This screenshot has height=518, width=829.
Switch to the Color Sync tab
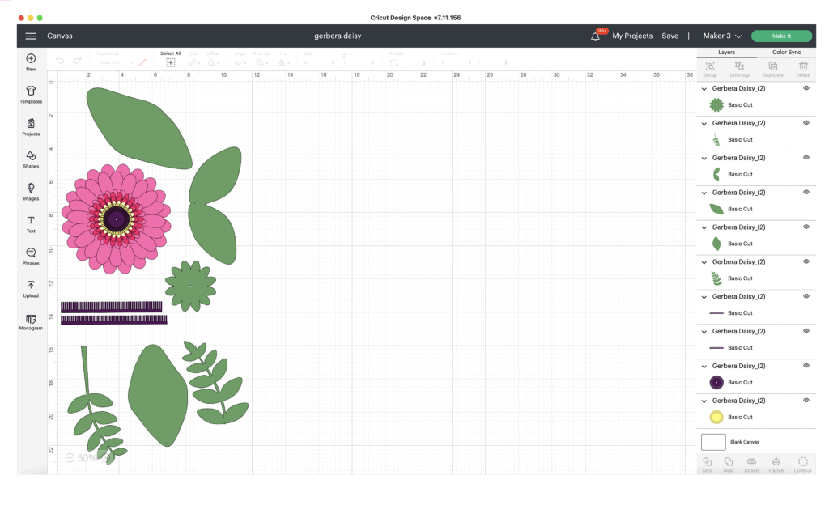(786, 53)
